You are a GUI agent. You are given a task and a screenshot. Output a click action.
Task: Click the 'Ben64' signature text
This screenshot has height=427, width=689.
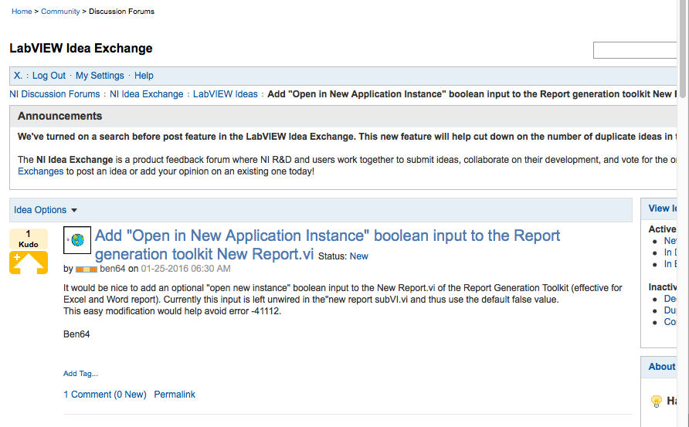[x=76, y=334]
